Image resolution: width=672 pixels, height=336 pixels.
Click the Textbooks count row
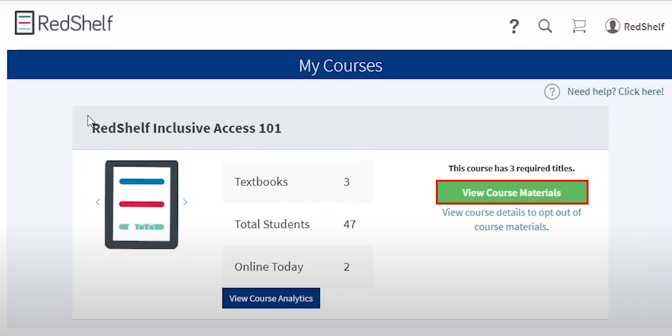(x=298, y=182)
